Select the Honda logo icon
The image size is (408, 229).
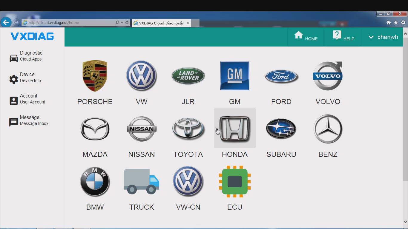tap(234, 128)
